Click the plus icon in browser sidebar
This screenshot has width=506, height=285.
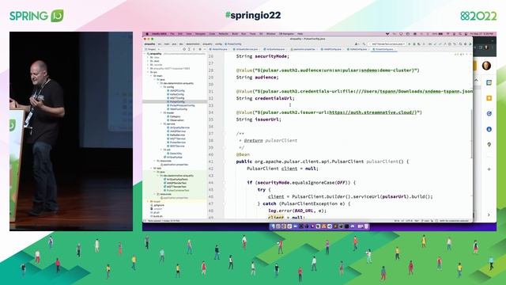click(x=489, y=169)
